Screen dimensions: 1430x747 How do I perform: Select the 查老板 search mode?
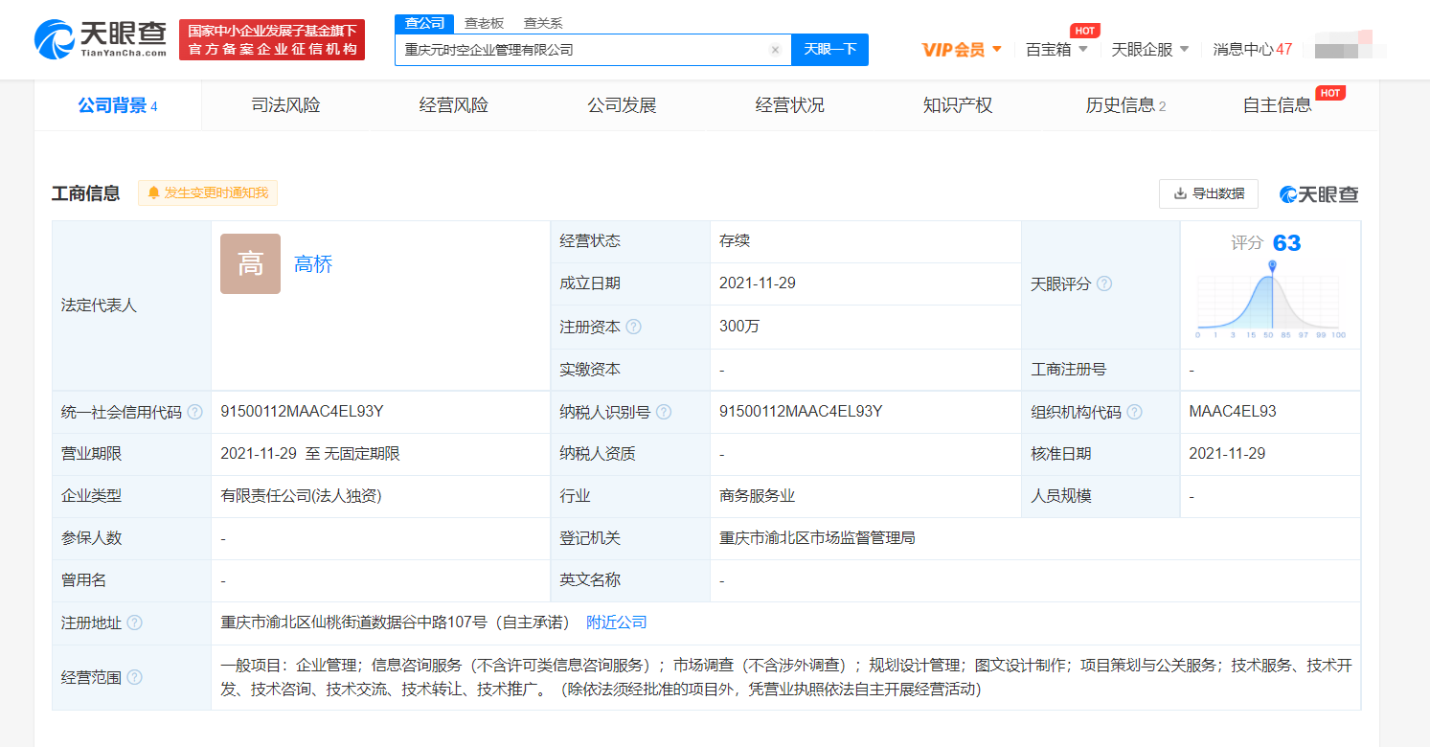tap(484, 23)
